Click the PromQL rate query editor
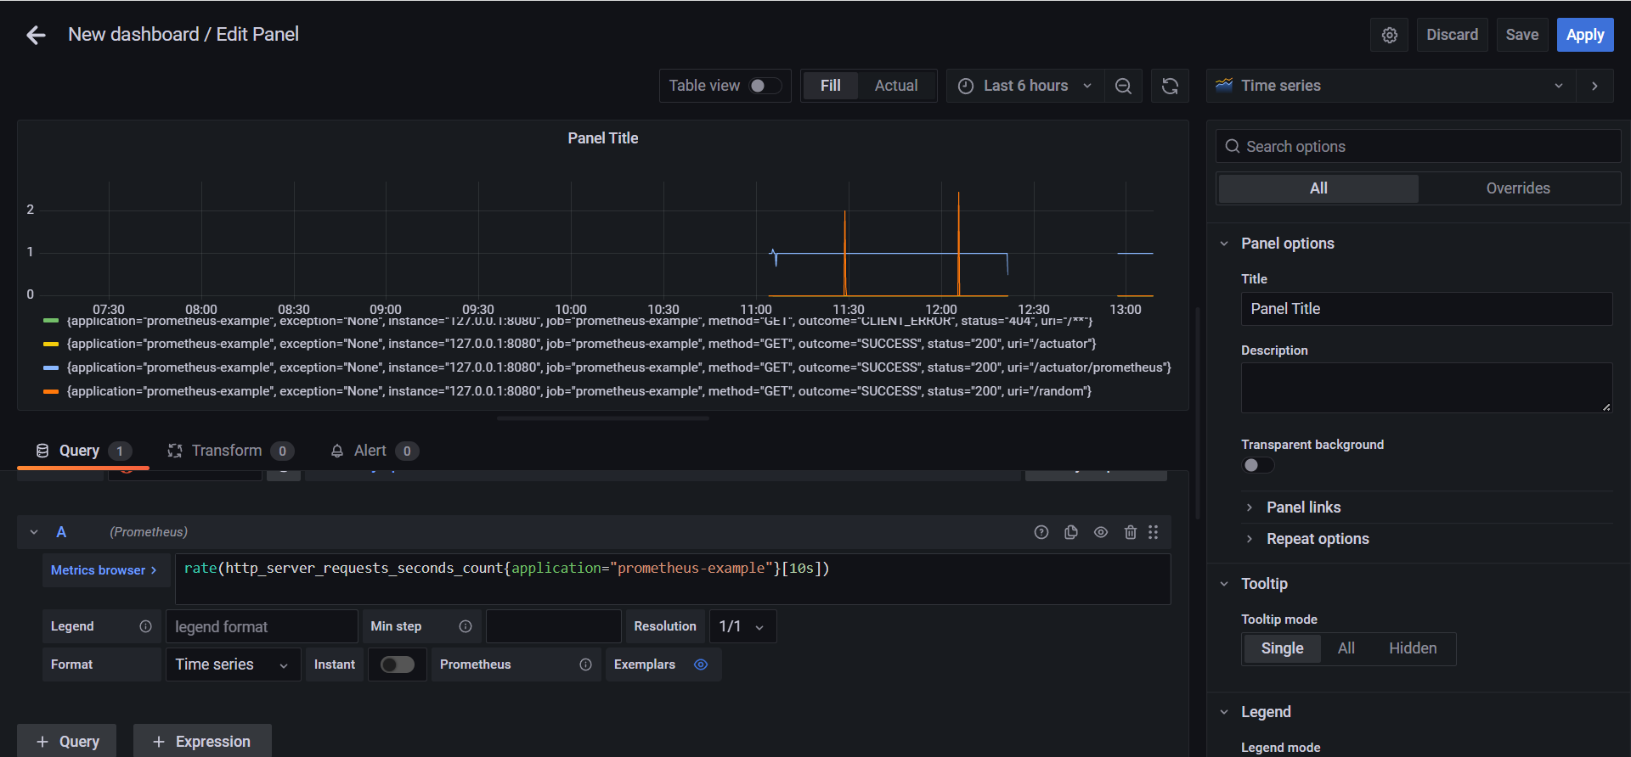 pos(673,579)
